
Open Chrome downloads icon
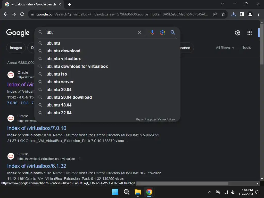(x=234, y=14)
